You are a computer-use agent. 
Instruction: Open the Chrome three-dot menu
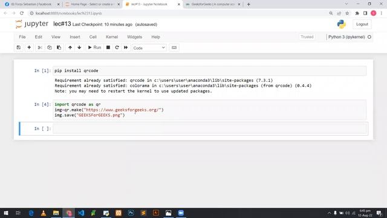coord(382,13)
